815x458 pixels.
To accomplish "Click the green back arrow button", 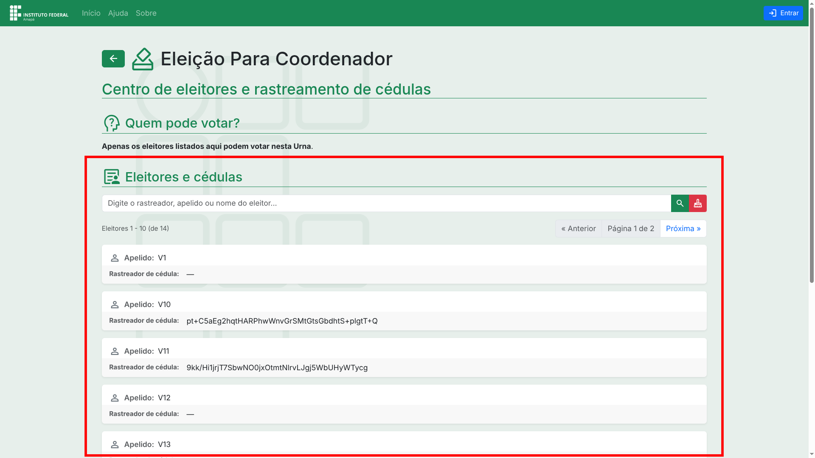I will tap(113, 59).
